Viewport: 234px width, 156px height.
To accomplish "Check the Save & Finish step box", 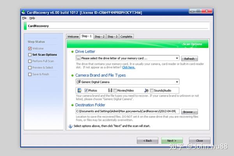I will [x=30, y=74].
